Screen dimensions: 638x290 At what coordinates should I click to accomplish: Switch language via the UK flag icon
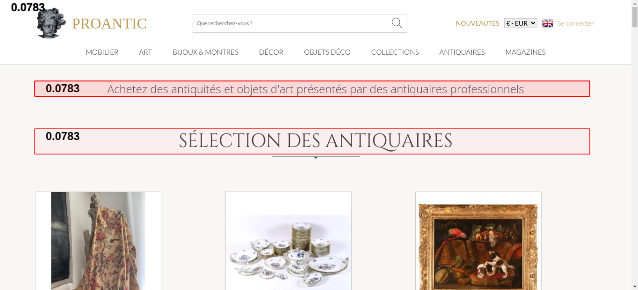pyautogui.click(x=547, y=23)
